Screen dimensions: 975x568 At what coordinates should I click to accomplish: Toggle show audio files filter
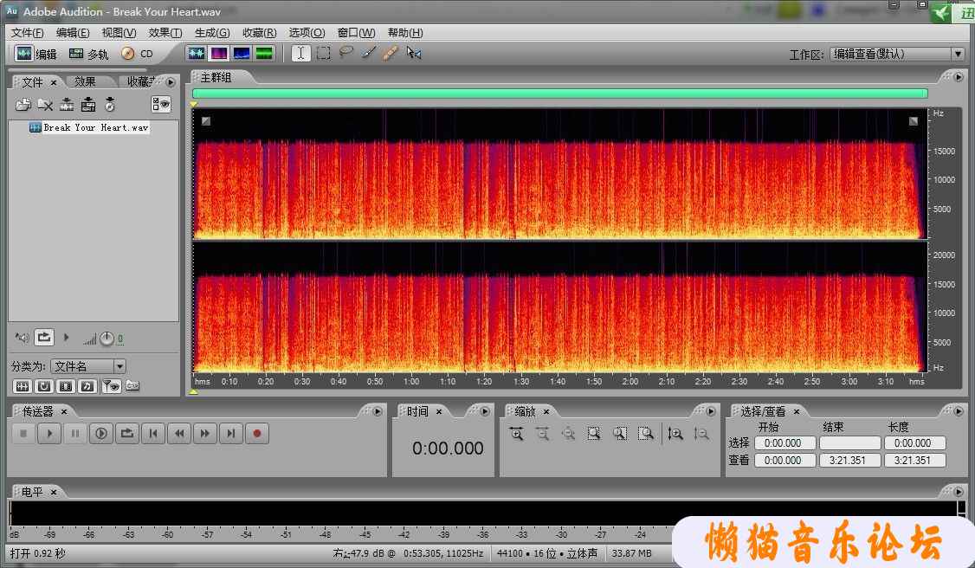pos(23,386)
